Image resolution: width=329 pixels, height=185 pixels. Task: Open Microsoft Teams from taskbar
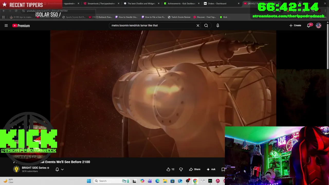pos(150,181)
